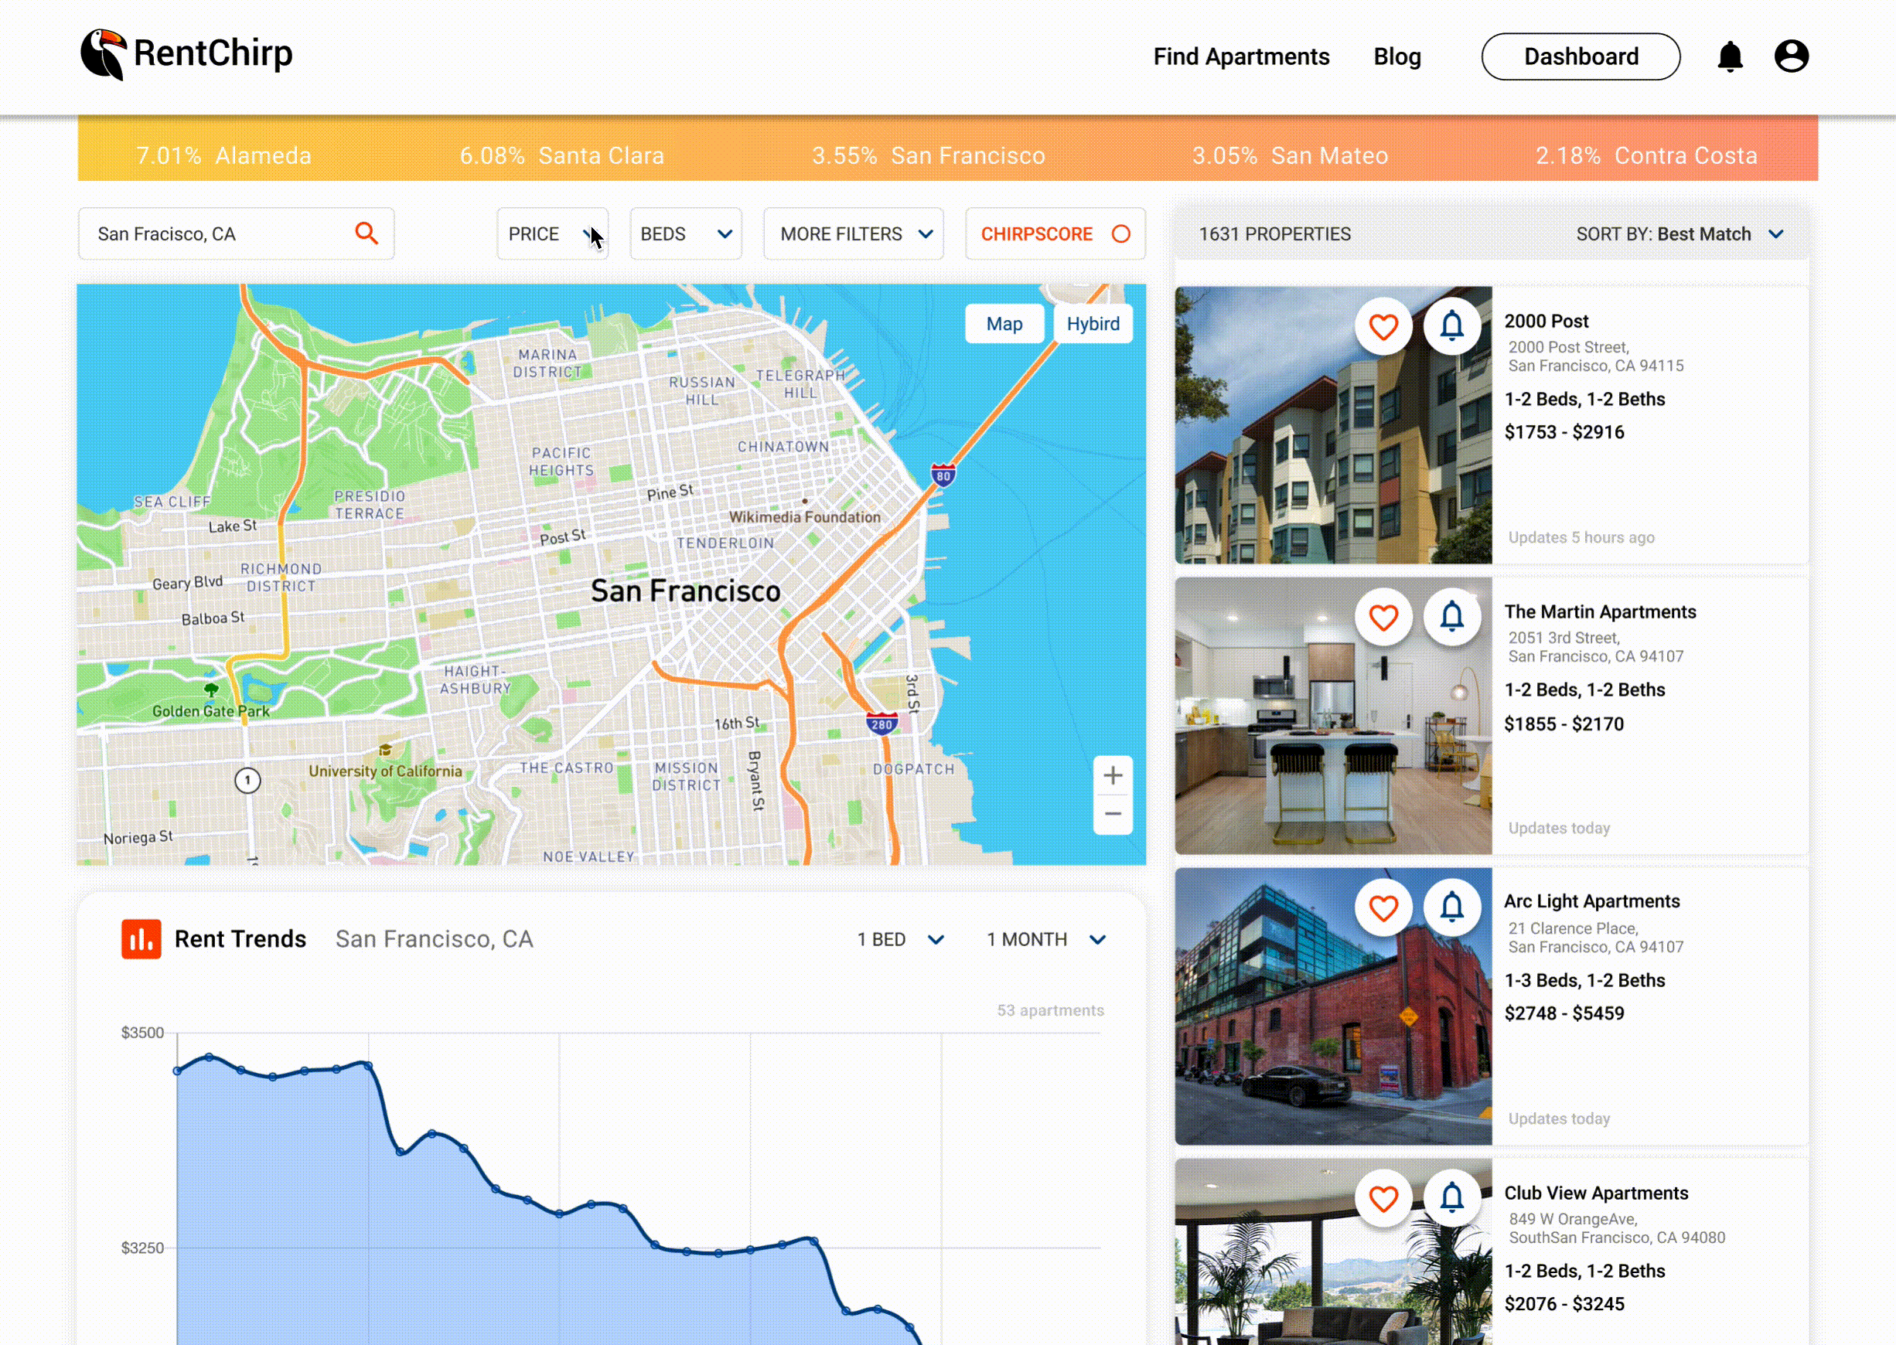Open The Martin Apartments listing title
This screenshot has width=1896, height=1345.
coord(1600,611)
